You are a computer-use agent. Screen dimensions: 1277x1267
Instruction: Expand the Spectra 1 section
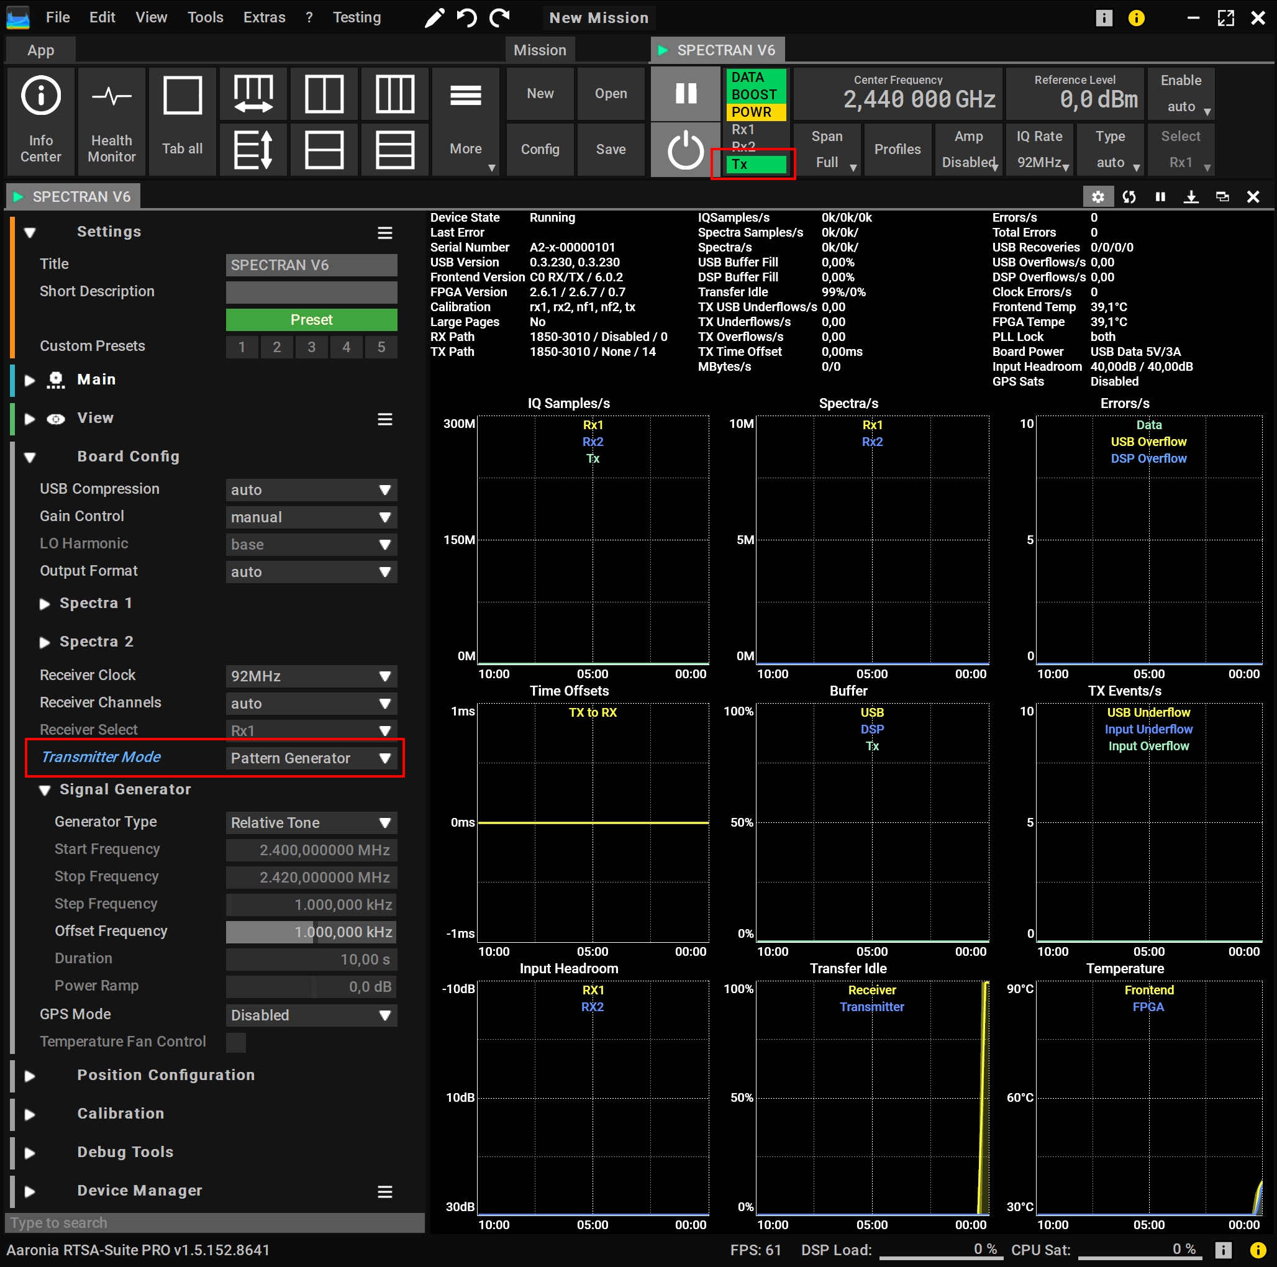(45, 604)
